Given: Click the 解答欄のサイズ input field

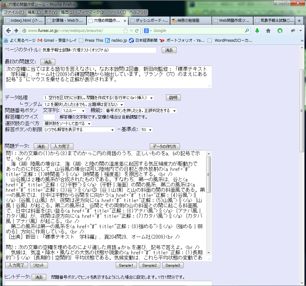Looking at the screenshot, I should click(x=49, y=117).
